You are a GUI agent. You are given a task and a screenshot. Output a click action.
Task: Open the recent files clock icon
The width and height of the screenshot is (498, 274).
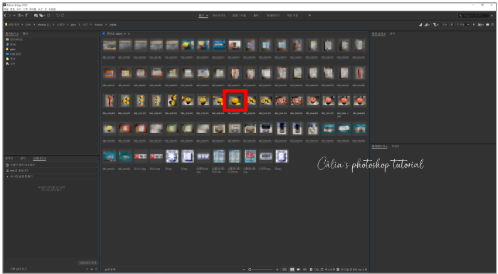point(21,15)
